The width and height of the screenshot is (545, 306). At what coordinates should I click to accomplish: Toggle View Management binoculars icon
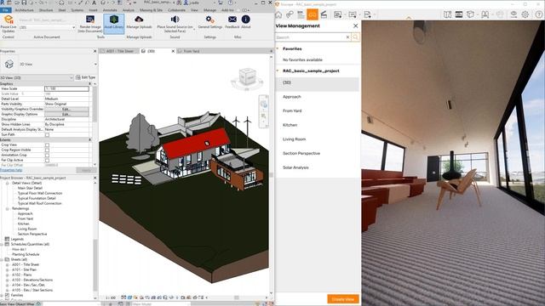[313, 14]
